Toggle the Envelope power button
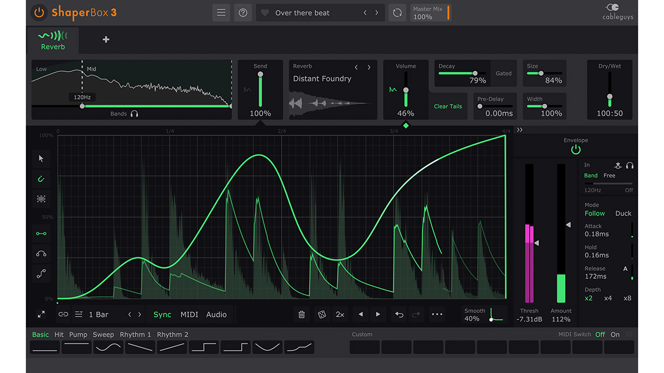The image size is (664, 373). (575, 149)
